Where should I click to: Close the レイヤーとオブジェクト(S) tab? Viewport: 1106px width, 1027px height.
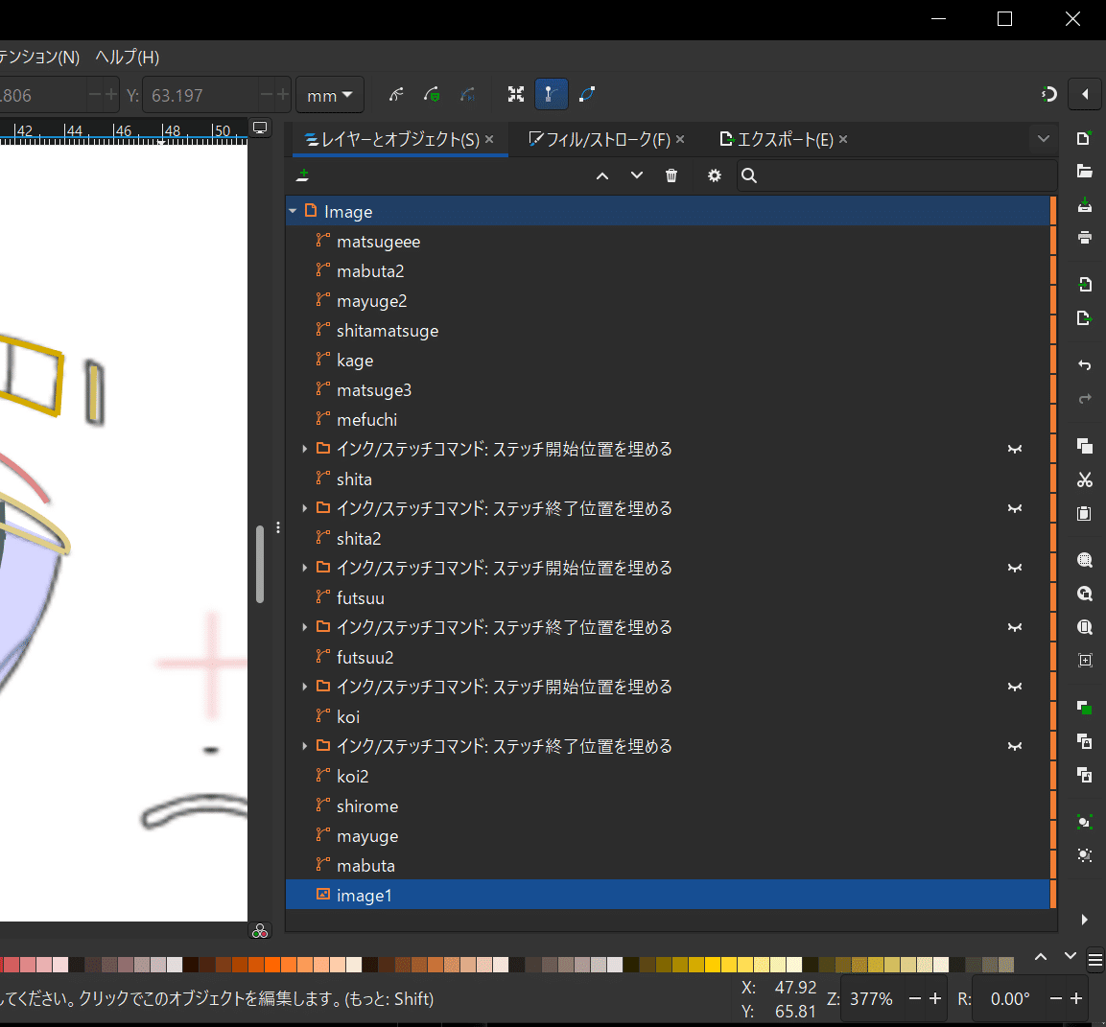tap(489, 140)
